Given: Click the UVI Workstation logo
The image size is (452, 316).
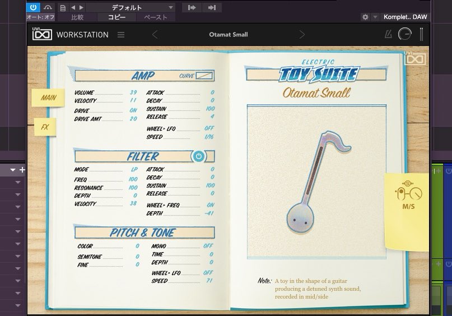Looking at the screenshot, I should coord(42,34).
